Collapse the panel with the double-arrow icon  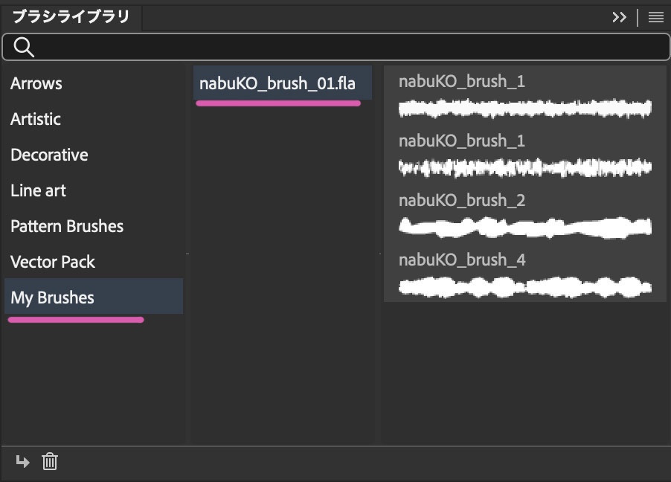[x=619, y=17]
